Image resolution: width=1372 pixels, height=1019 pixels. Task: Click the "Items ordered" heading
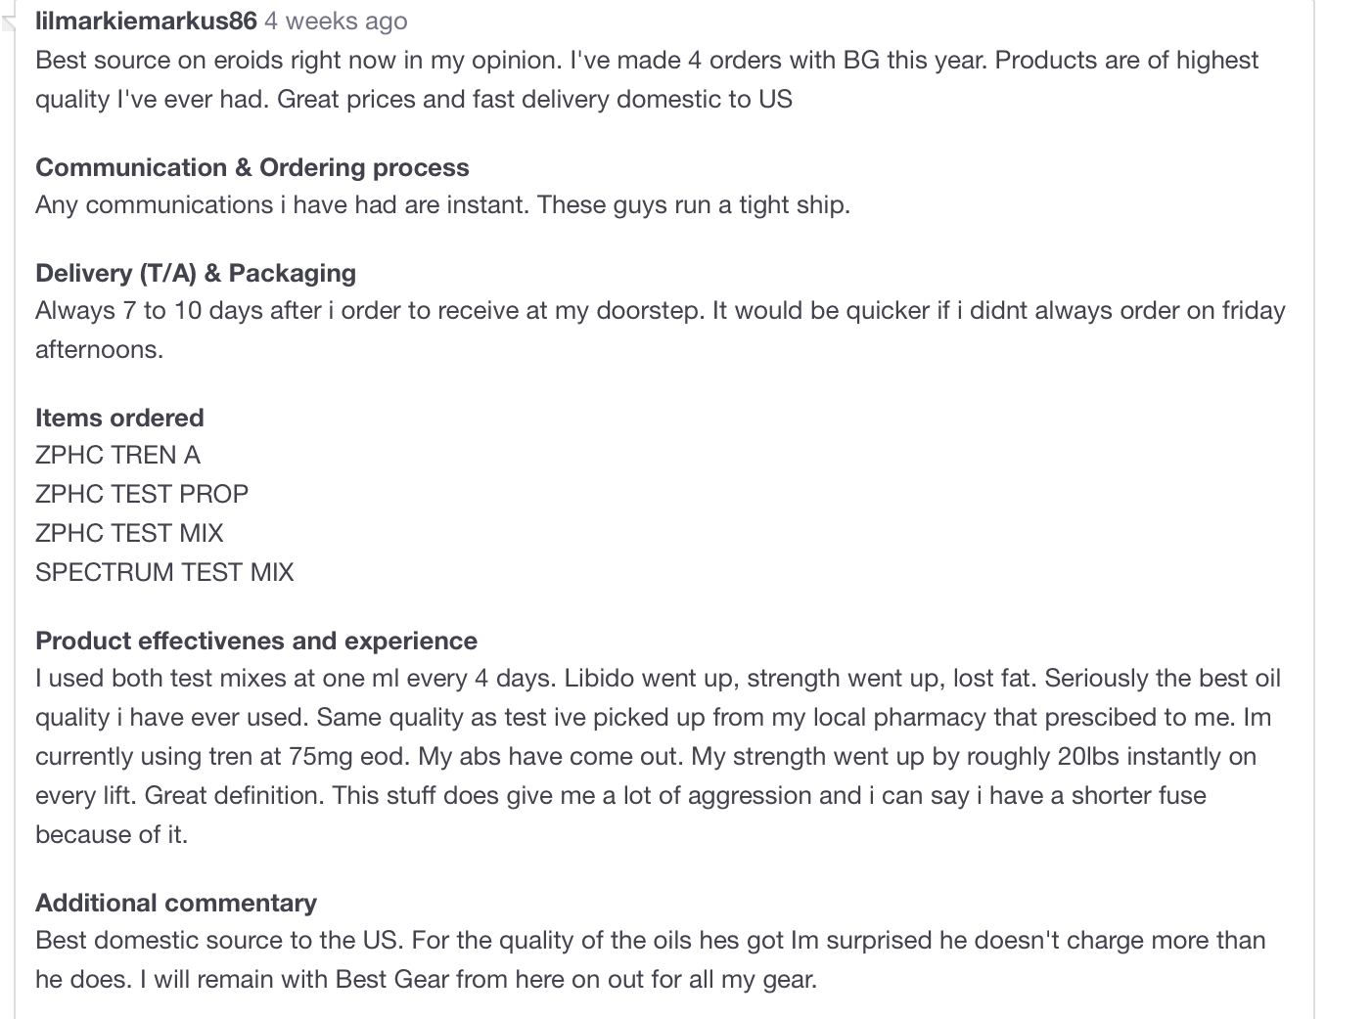(119, 418)
